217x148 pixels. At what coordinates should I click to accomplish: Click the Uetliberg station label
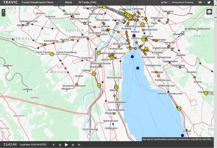27,89
